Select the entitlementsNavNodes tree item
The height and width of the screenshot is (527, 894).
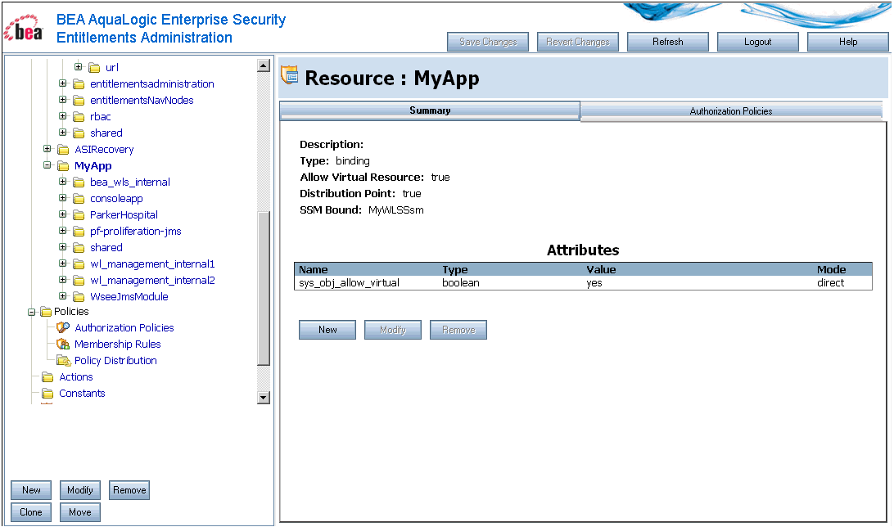142,101
